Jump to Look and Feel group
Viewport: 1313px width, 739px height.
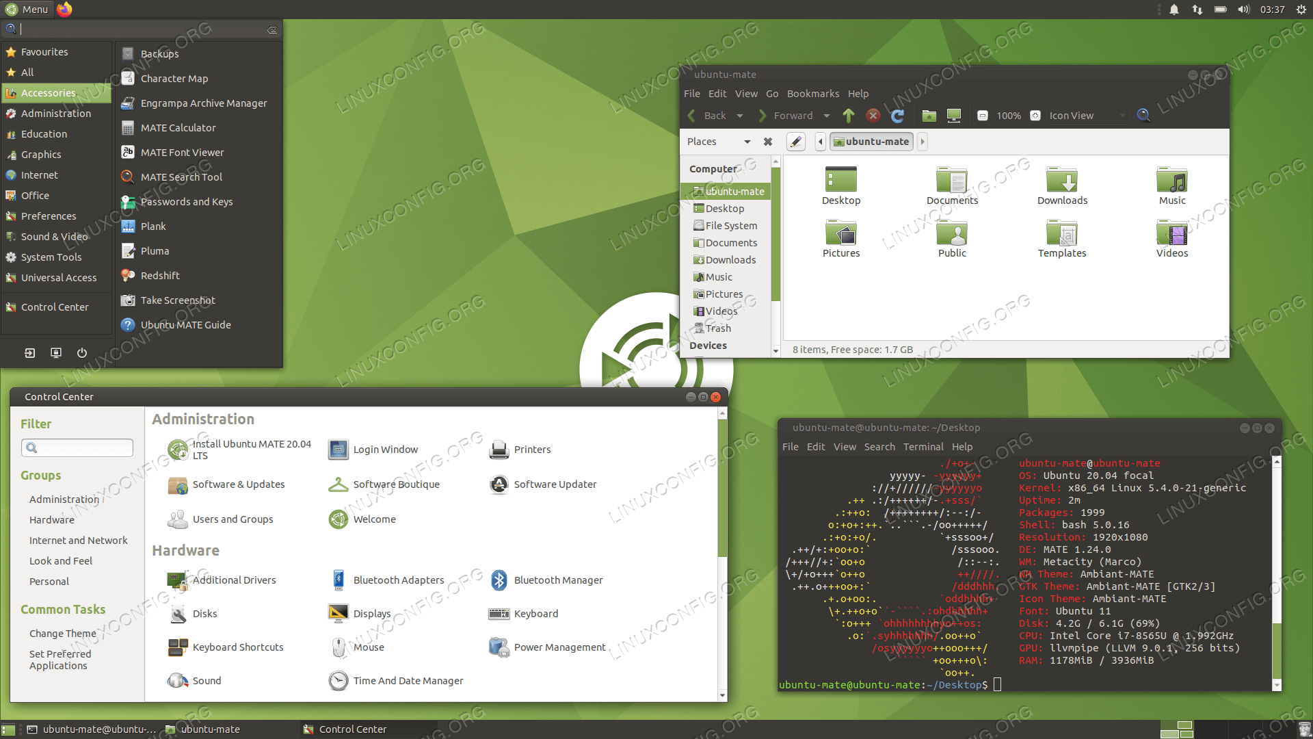pos(61,561)
